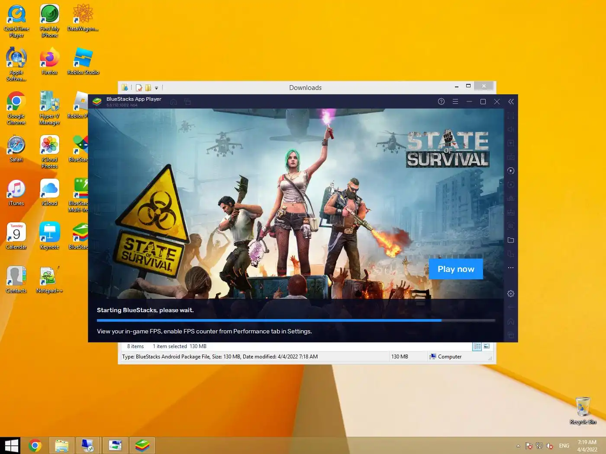The height and width of the screenshot is (454, 606).
Task: Click the volume icon in BlueStacks sidebar
Action: pyautogui.click(x=511, y=129)
